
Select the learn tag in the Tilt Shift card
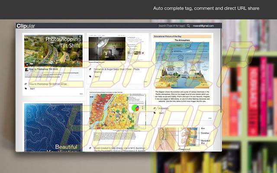[x=32, y=89]
